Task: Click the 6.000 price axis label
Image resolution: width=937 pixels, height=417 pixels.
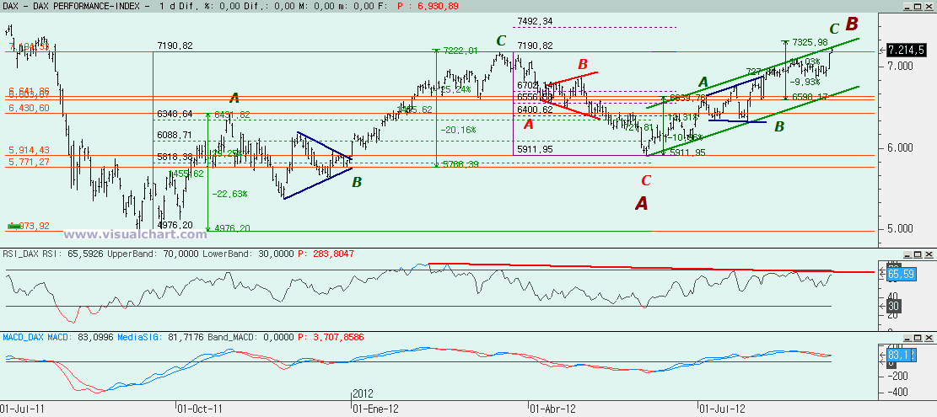Action: coord(899,147)
